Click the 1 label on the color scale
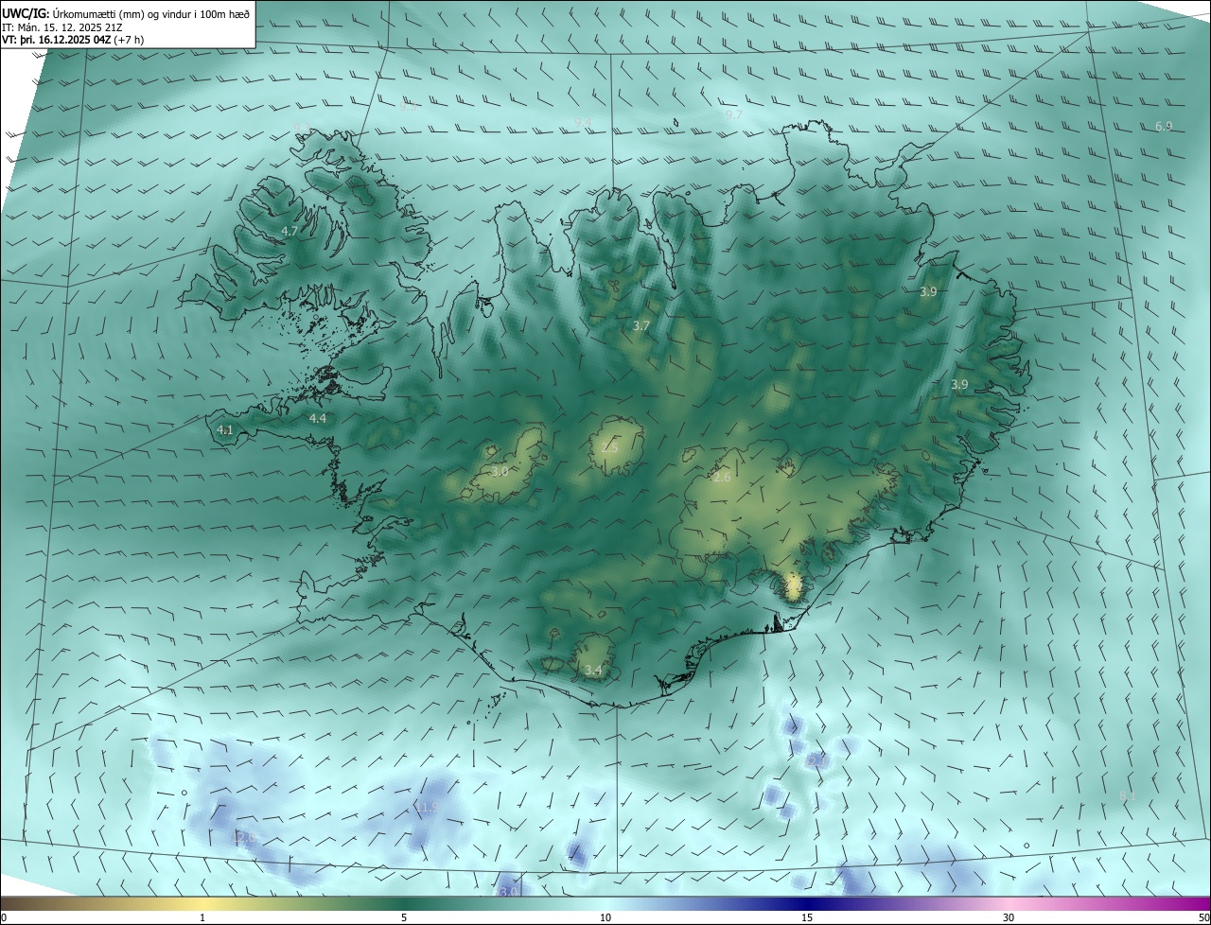 [202, 917]
